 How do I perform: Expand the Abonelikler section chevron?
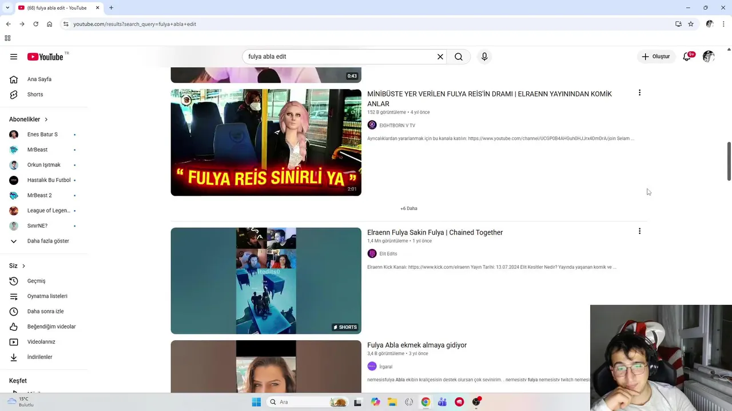pos(46,119)
